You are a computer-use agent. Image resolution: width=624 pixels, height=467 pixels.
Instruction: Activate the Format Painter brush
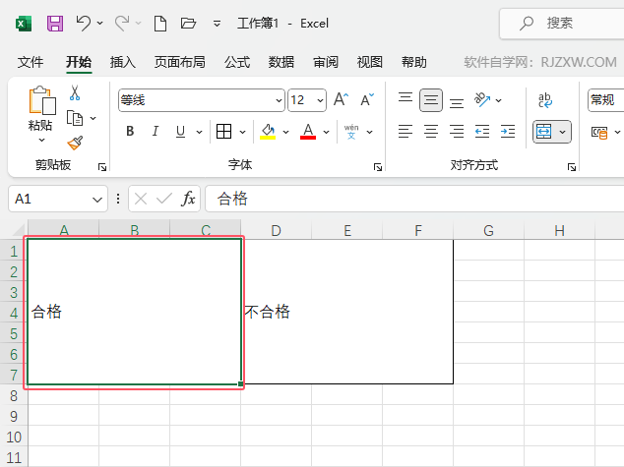[75, 144]
